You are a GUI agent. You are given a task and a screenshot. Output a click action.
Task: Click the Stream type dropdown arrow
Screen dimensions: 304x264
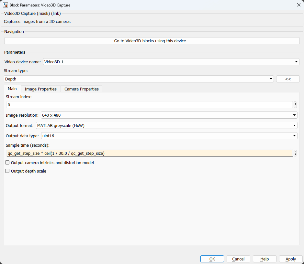point(271,79)
